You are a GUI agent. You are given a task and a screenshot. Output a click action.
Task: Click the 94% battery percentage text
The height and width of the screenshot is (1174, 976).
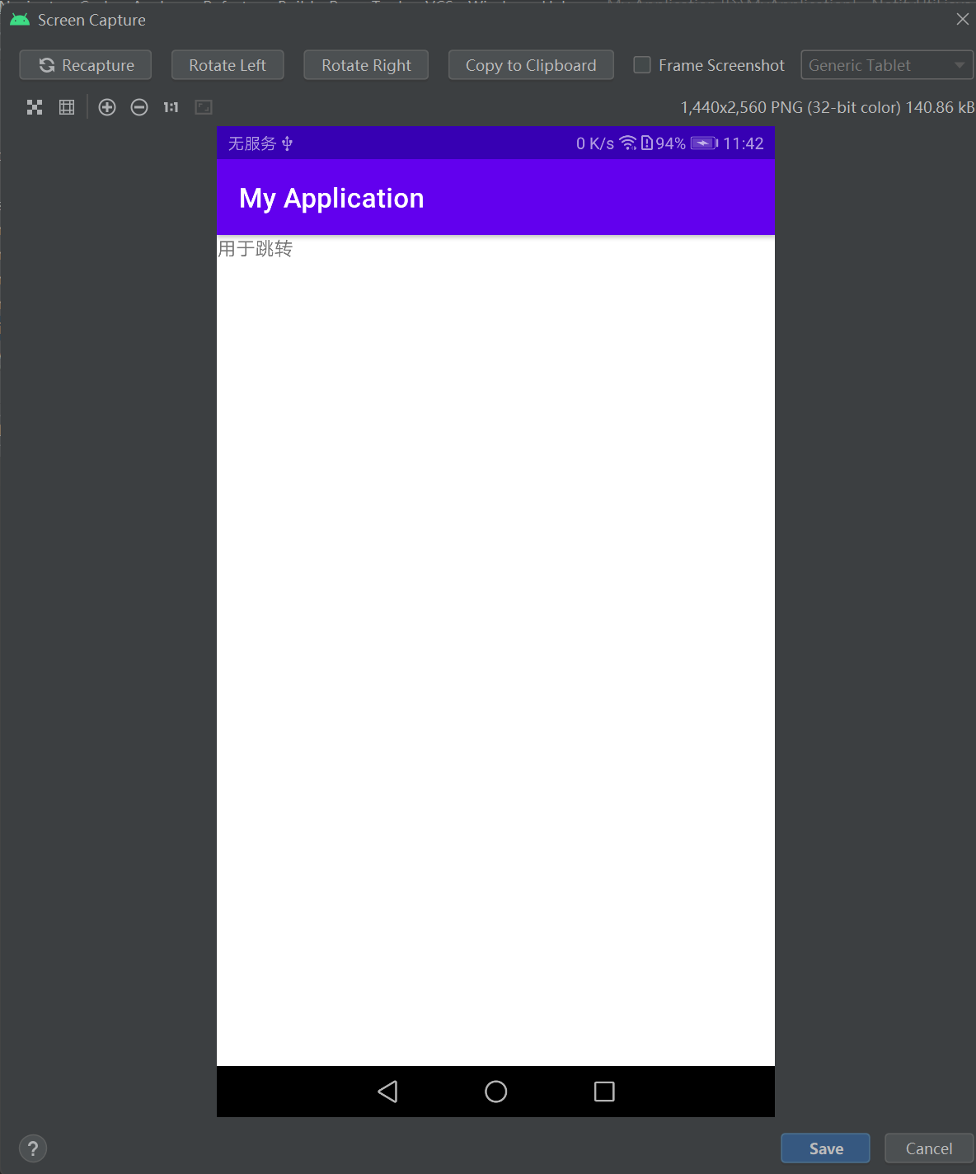[670, 143]
